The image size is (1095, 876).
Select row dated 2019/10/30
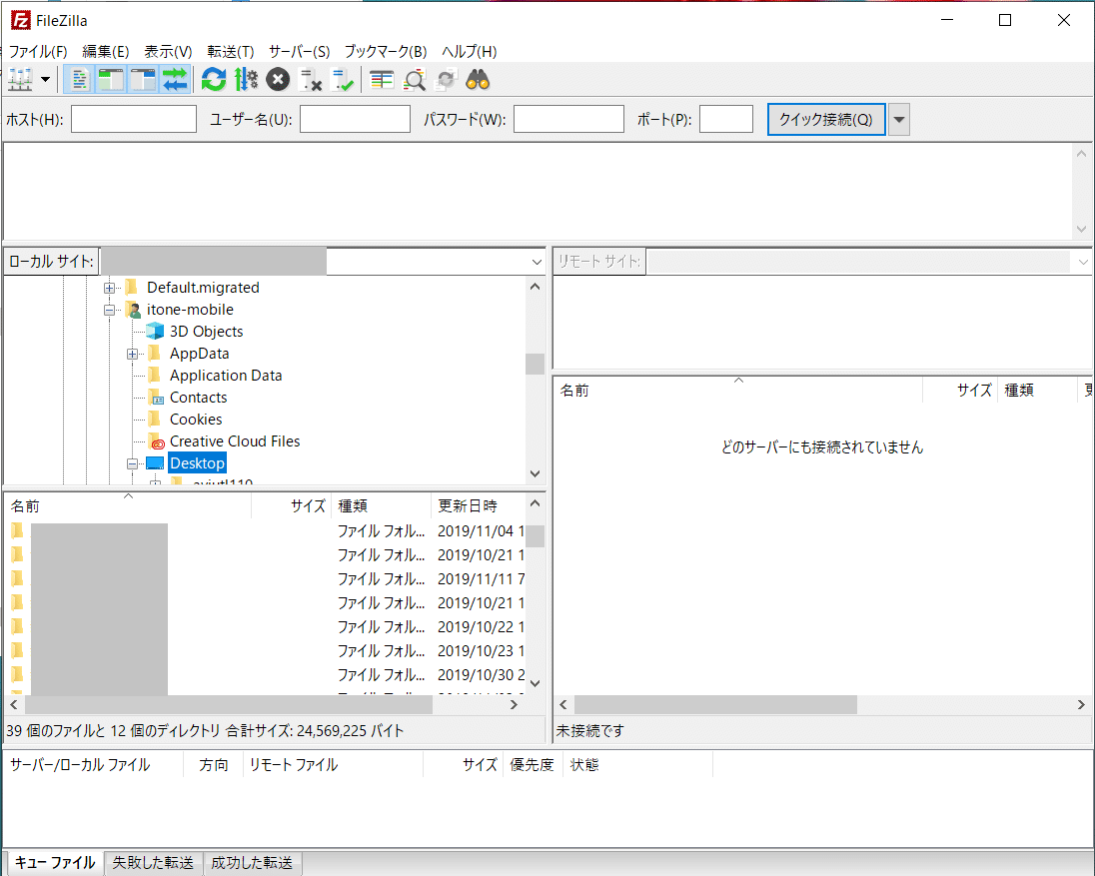(267, 675)
